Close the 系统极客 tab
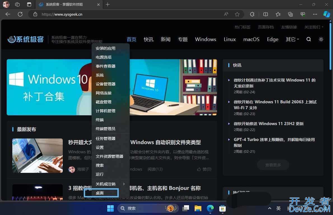This screenshot has width=333, height=215. 98,4
